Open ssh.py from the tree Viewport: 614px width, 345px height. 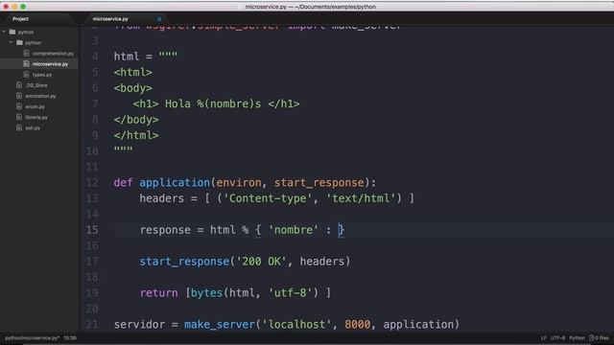coord(33,127)
